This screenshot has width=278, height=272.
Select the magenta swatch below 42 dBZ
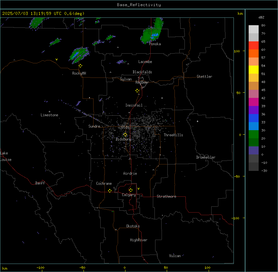coord(253,102)
